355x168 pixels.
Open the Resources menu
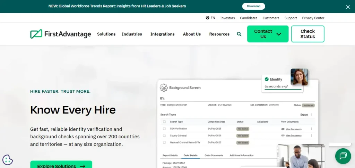point(219,34)
